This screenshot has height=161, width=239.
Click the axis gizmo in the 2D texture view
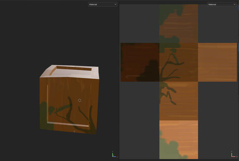[x=233, y=154]
